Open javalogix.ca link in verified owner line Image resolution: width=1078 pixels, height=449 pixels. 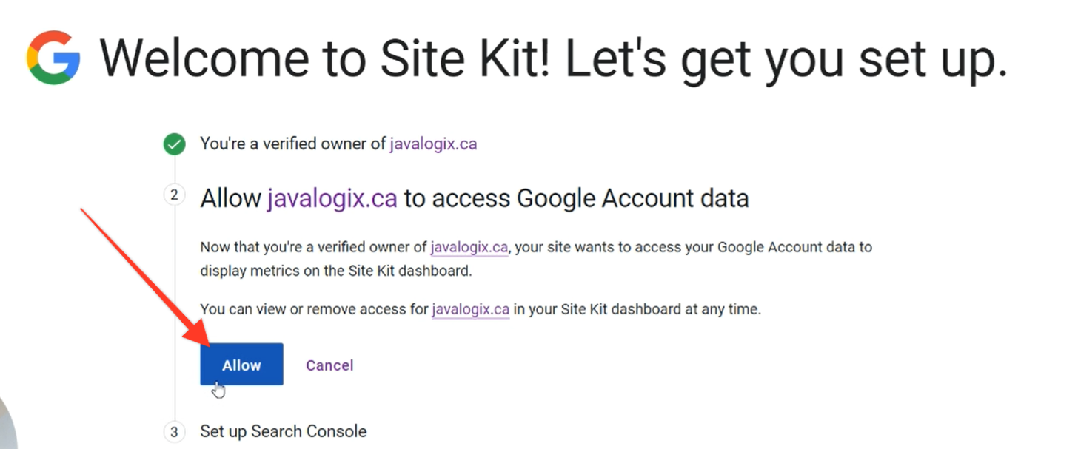433,144
